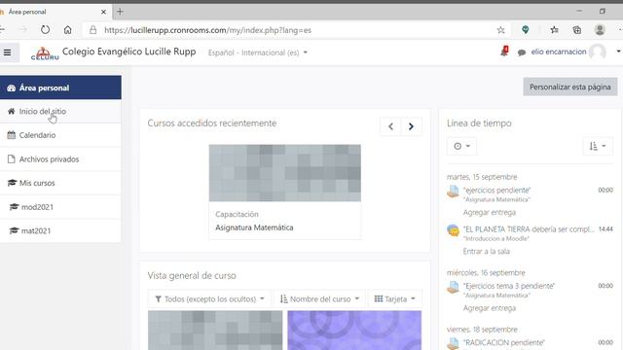The height and width of the screenshot is (350, 623).
Task: Click 'ejercicios pendiente' timeline link
Action: 496,191
